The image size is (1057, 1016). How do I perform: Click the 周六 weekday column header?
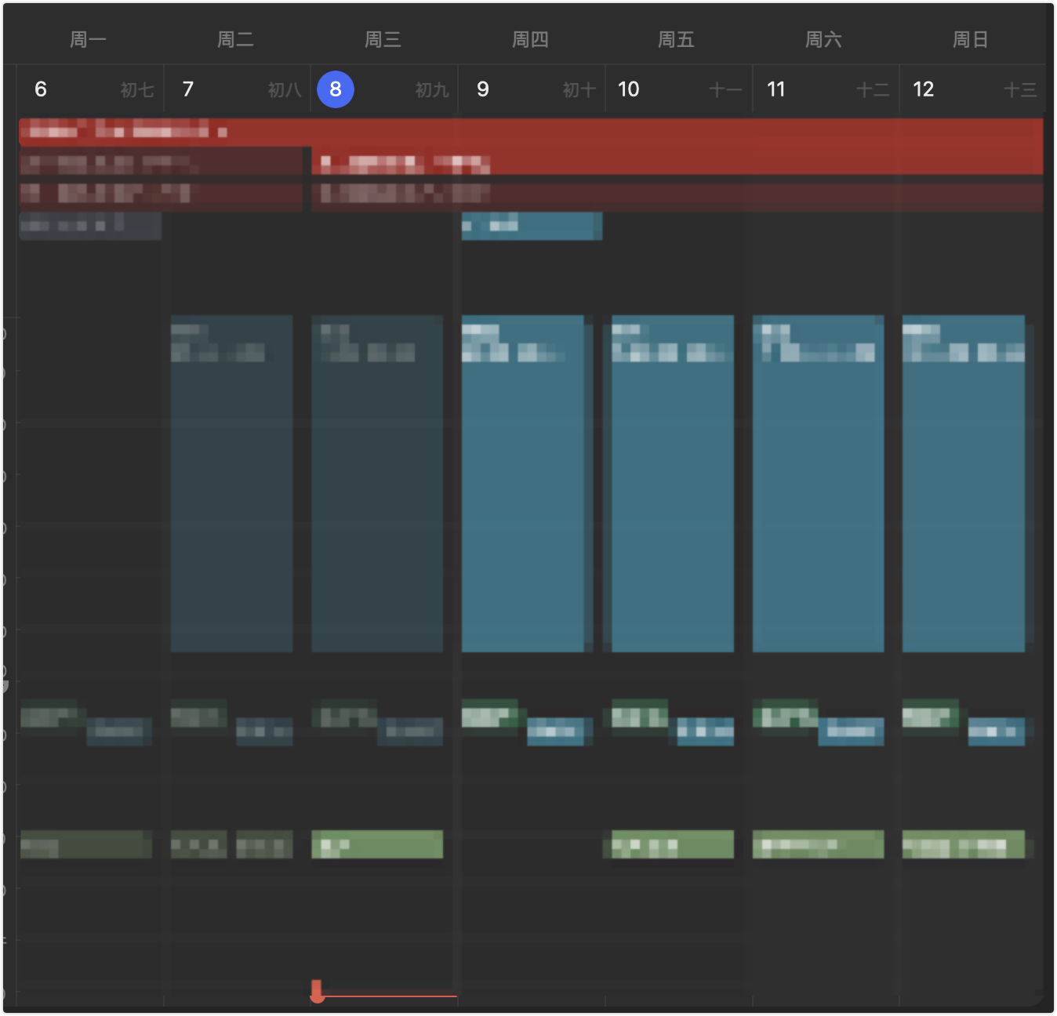823,39
